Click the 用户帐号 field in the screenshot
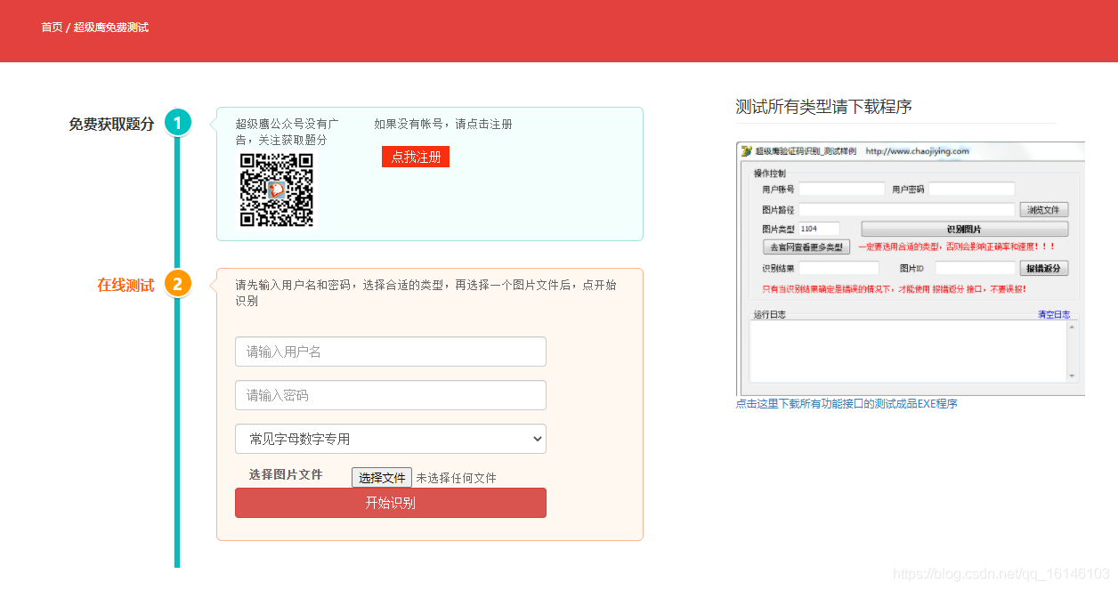 click(841, 189)
